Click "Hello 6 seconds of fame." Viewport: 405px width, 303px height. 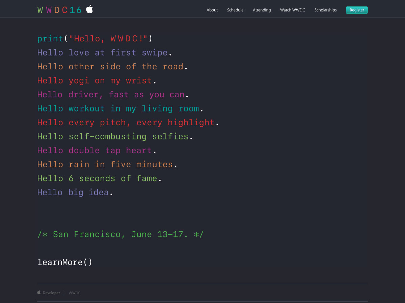(100, 178)
